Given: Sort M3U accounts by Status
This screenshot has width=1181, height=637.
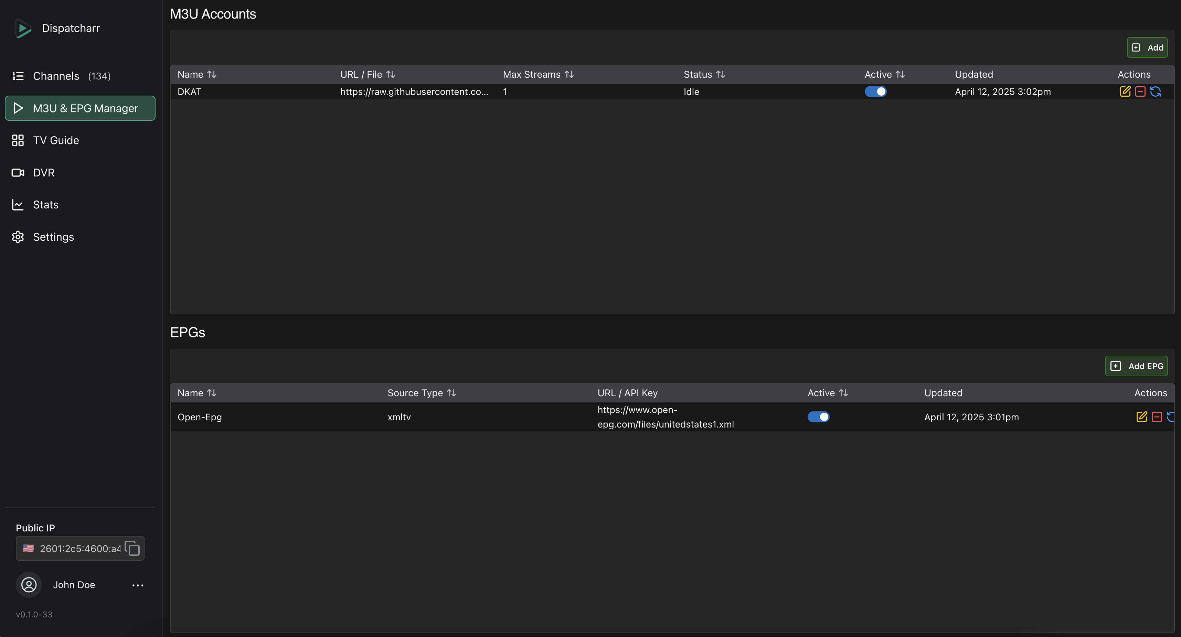Looking at the screenshot, I should pyautogui.click(x=720, y=74).
